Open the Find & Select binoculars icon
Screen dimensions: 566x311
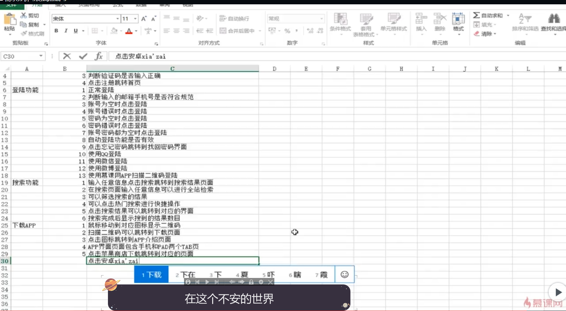click(x=554, y=18)
